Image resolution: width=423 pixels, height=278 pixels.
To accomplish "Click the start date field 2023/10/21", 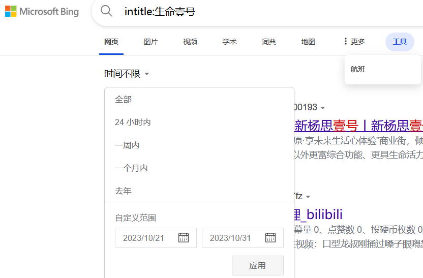I will [x=144, y=238].
